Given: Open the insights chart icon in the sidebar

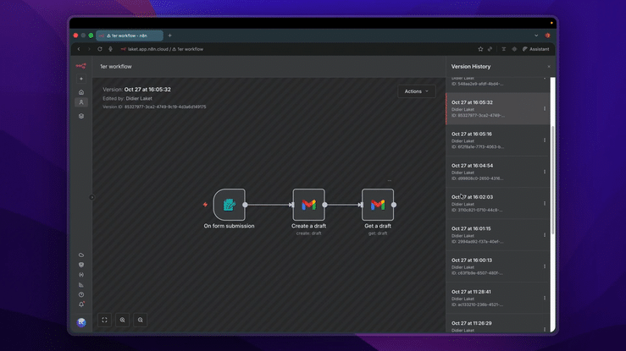Looking at the screenshot, I should [x=81, y=285].
